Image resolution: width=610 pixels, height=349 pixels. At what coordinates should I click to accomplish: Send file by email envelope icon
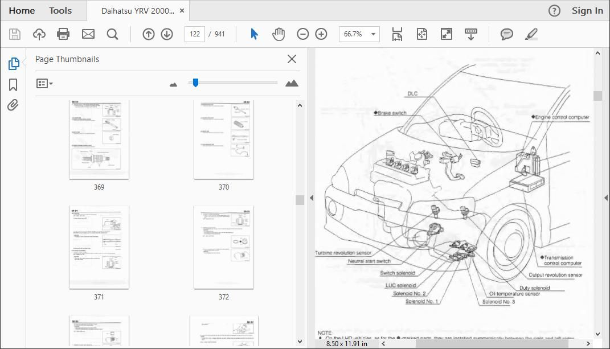click(x=88, y=34)
